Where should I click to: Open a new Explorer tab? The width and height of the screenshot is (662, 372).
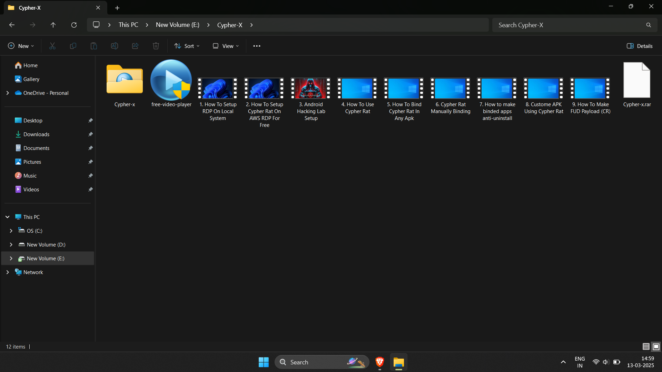(117, 8)
